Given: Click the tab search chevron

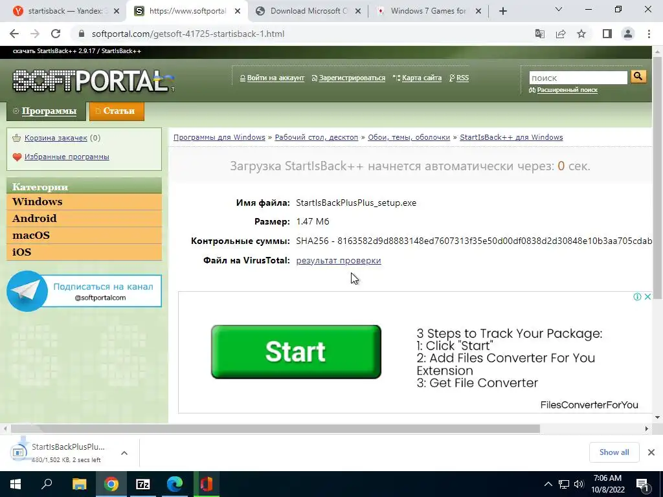Looking at the screenshot, I should tap(559, 9).
